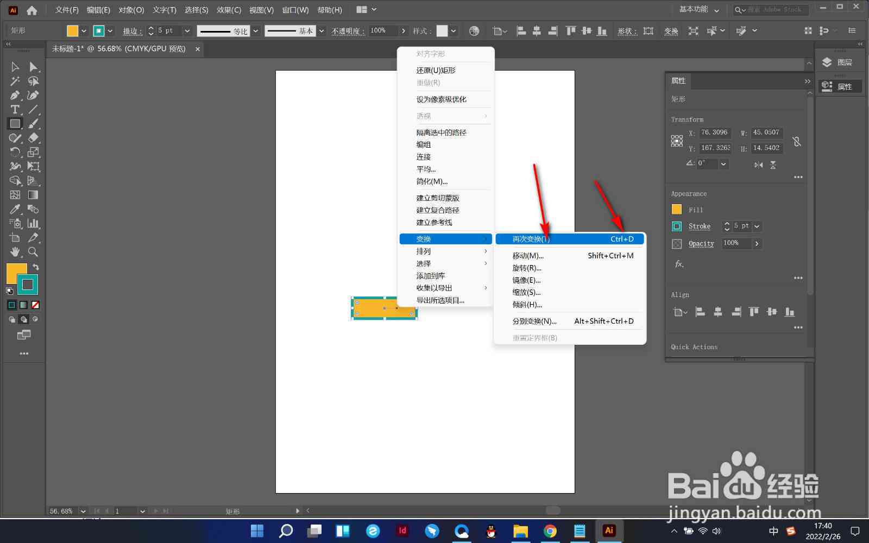
Task: Open the 属性 panel button
Action: [840, 86]
